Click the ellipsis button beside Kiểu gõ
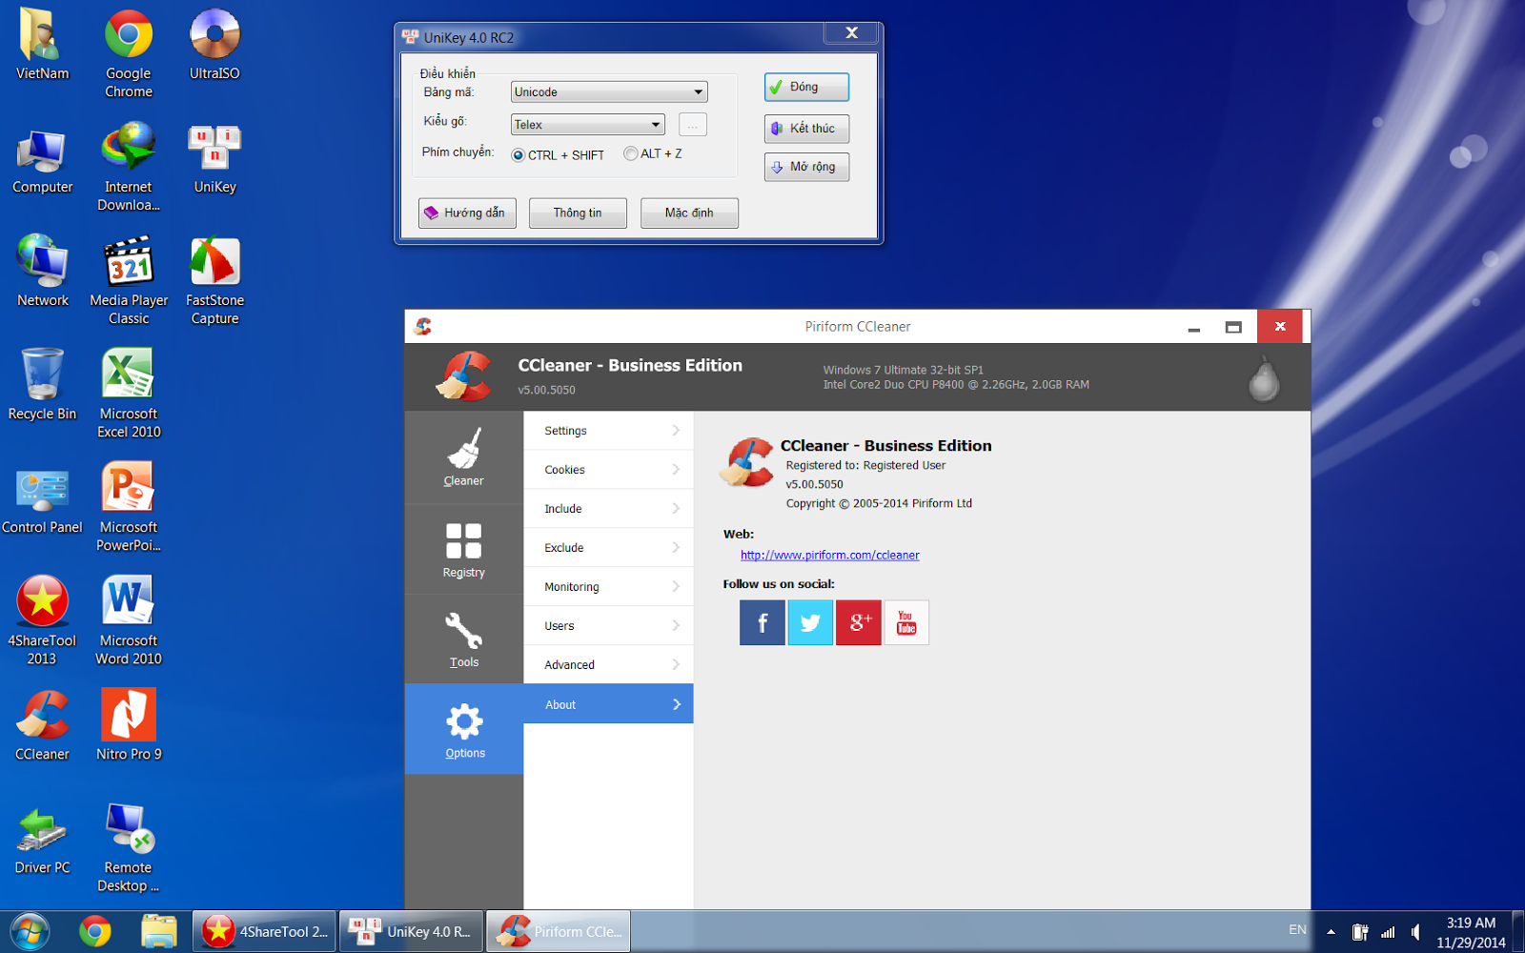Viewport: 1525px width, 953px height. point(693,125)
